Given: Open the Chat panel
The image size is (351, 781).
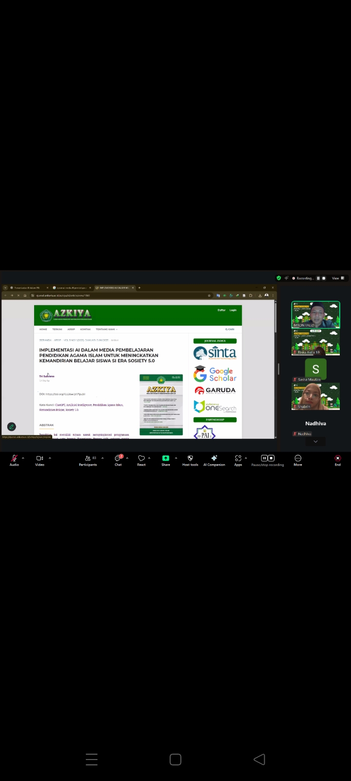Looking at the screenshot, I should (118, 460).
